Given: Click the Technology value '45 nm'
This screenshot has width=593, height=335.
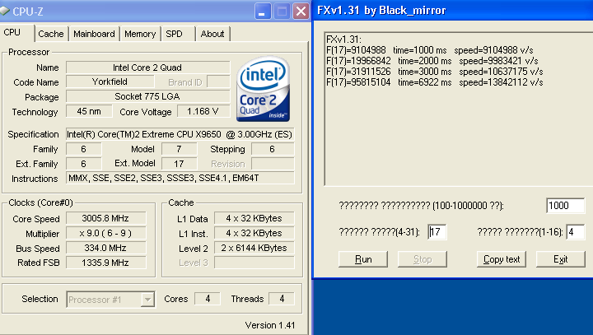Looking at the screenshot, I should [x=89, y=111].
